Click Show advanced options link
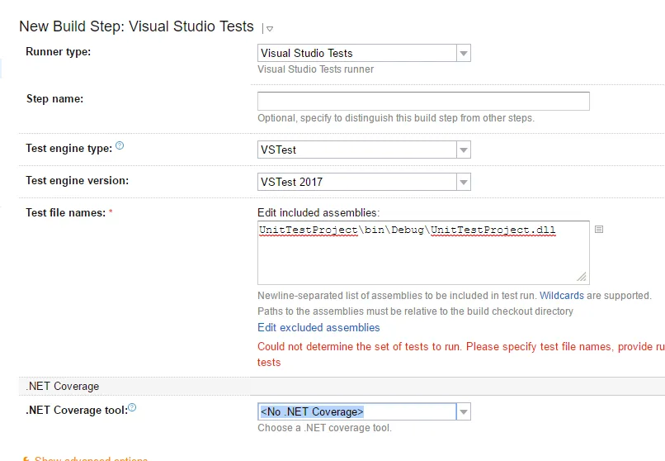This screenshot has width=665, height=461. click(x=91, y=458)
